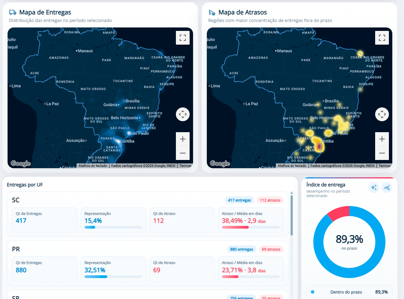Open Atalhos do teclado on Atrasos map

point(292,165)
